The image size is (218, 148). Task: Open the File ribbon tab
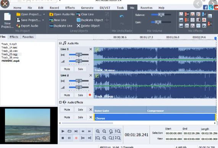pyautogui.click(x=30, y=8)
